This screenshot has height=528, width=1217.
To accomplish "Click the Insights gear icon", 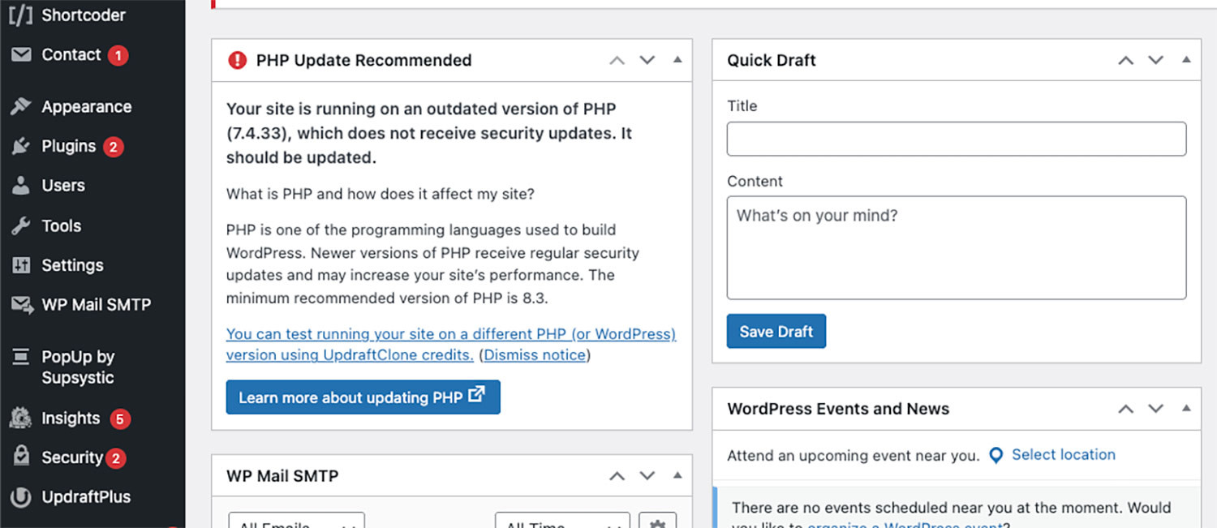I will click(x=21, y=418).
